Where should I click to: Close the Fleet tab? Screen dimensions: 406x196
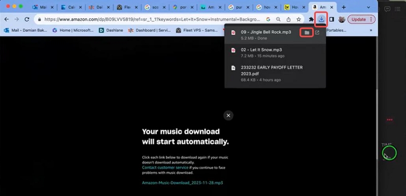pyautogui.click(x=136, y=8)
